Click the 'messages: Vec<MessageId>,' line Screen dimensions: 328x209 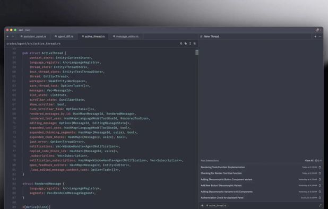point(51,90)
